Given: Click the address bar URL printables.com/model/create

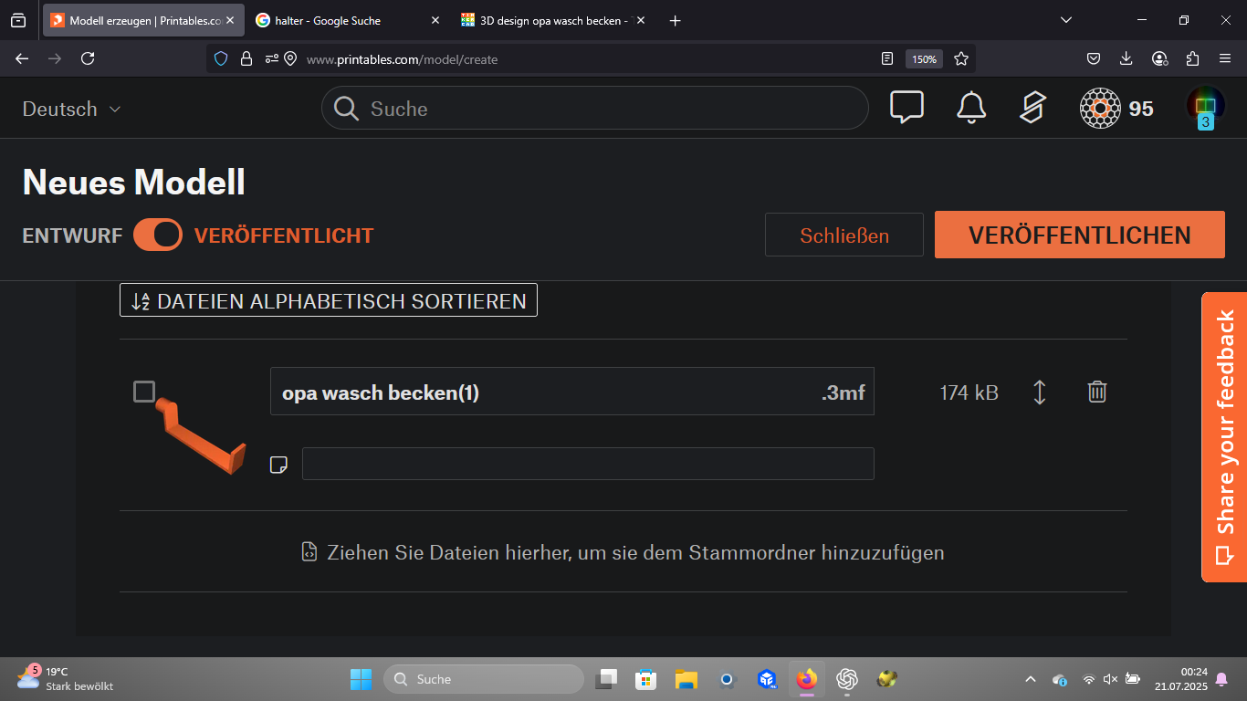Looking at the screenshot, I should (x=403, y=59).
